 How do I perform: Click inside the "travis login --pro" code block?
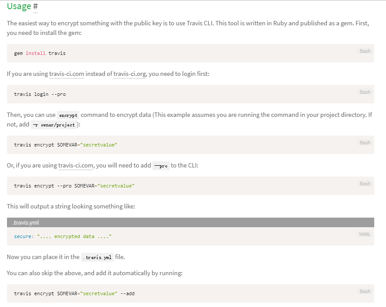click(x=40, y=94)
